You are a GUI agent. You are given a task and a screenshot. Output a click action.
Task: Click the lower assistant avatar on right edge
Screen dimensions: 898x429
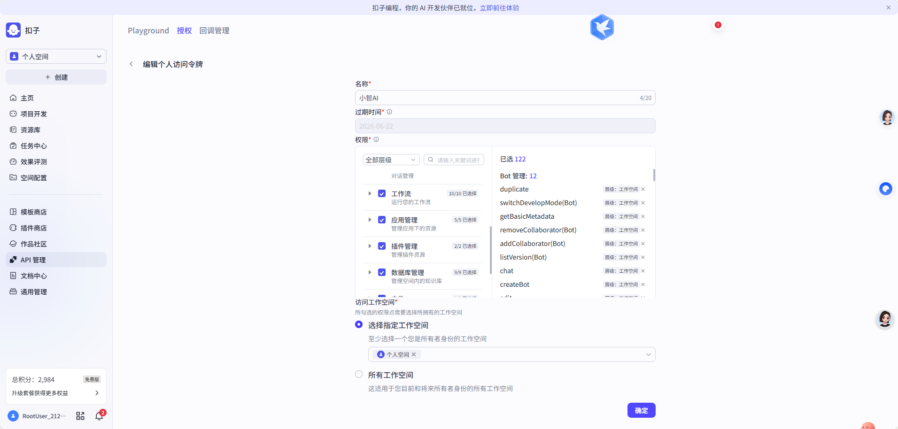point(885,319)
